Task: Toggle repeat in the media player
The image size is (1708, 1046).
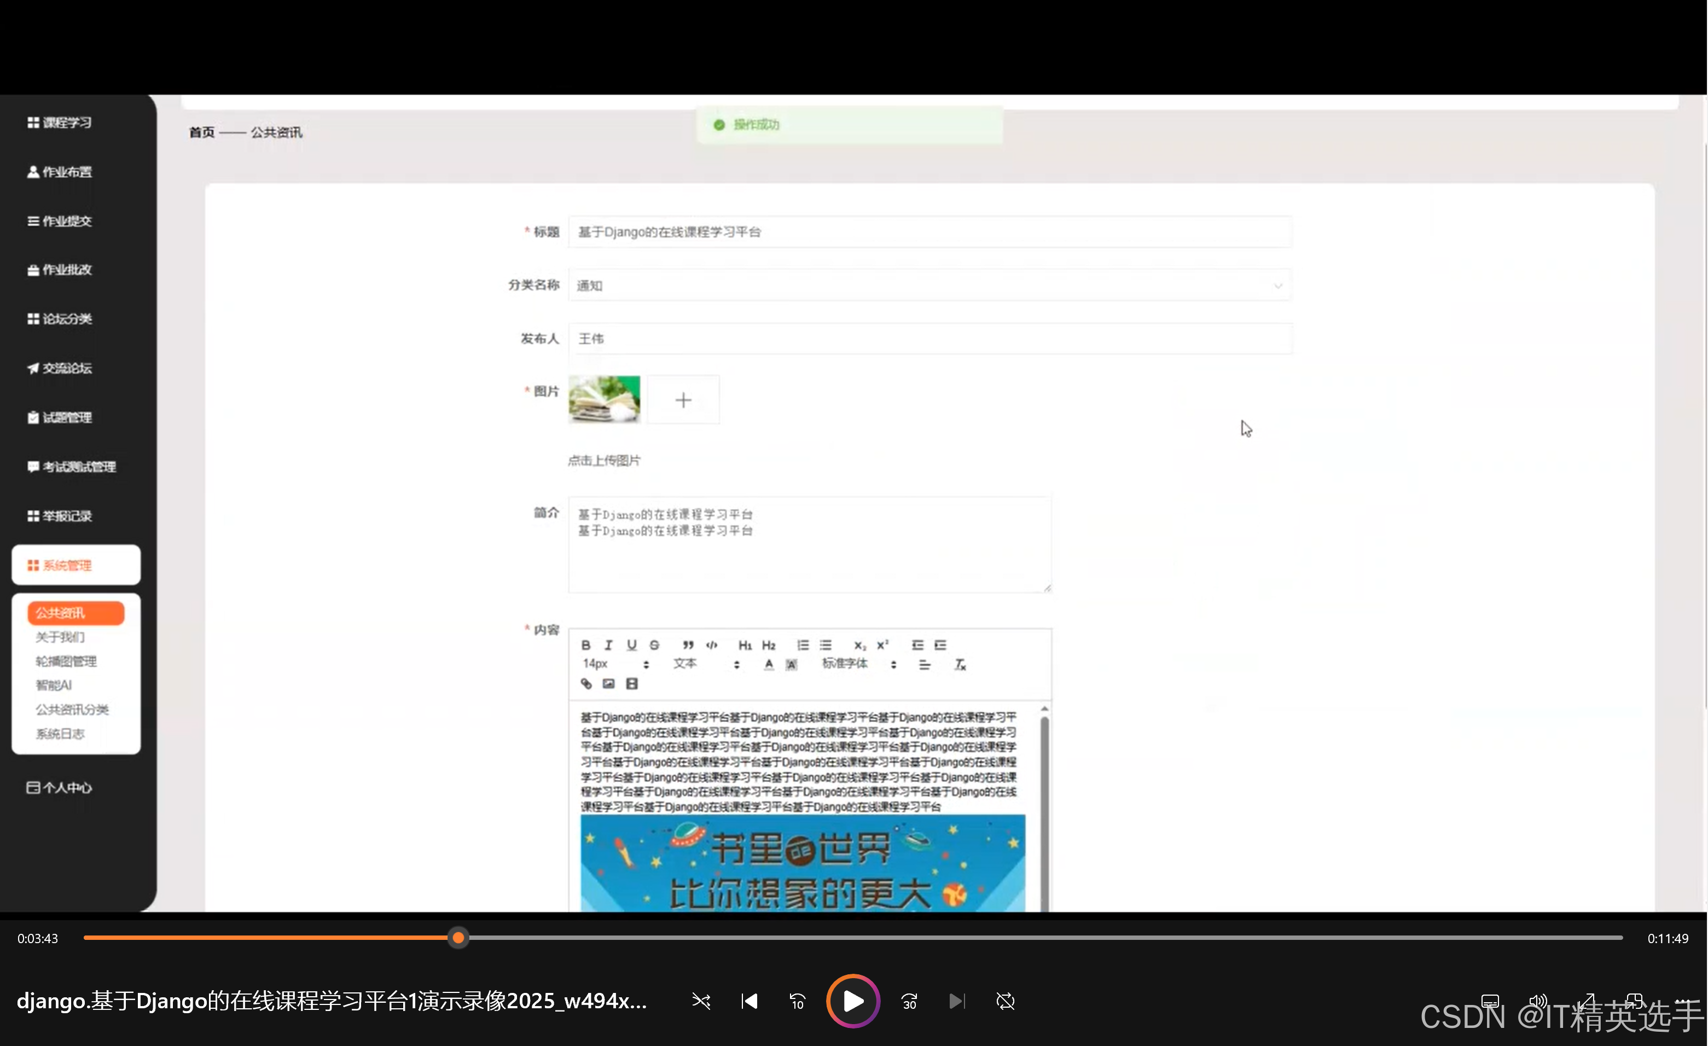Action: pyautogui.click(x=1005, y=1000)
